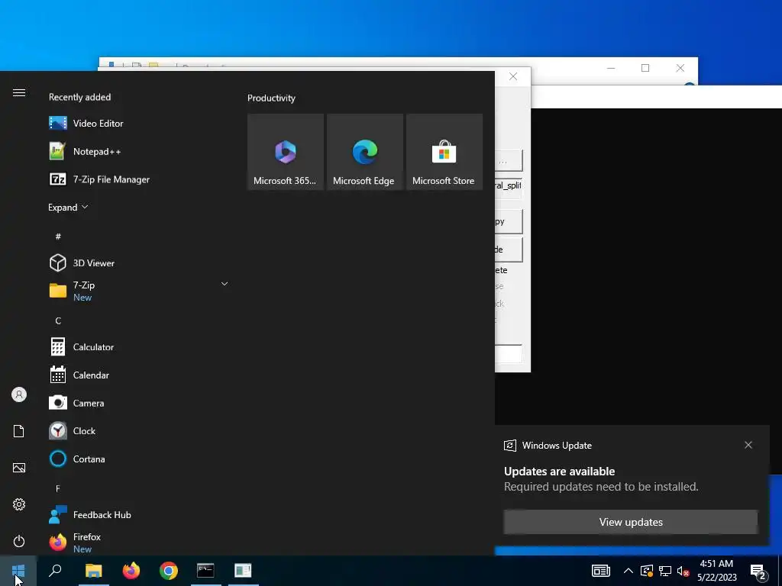
Task: Open Google Chrome from the taskbar
Action: [x=169, y=571]
